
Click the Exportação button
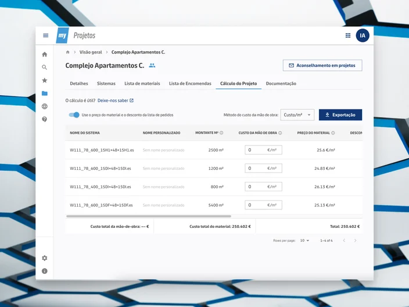(340, 115)
